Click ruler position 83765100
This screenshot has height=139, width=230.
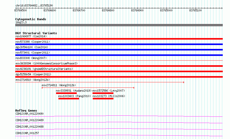[x=196, y=10]
